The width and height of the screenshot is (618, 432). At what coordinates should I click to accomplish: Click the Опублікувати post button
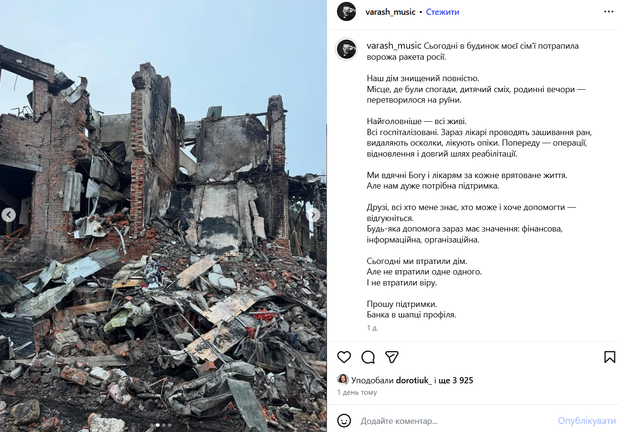(587, 421)
